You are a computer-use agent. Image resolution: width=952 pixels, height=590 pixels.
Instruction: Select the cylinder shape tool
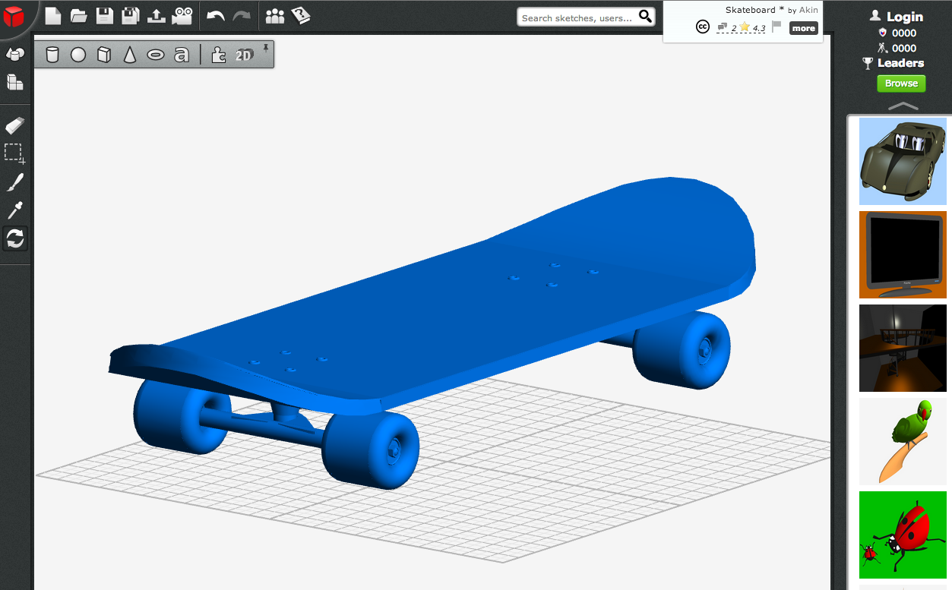(52, 55)
